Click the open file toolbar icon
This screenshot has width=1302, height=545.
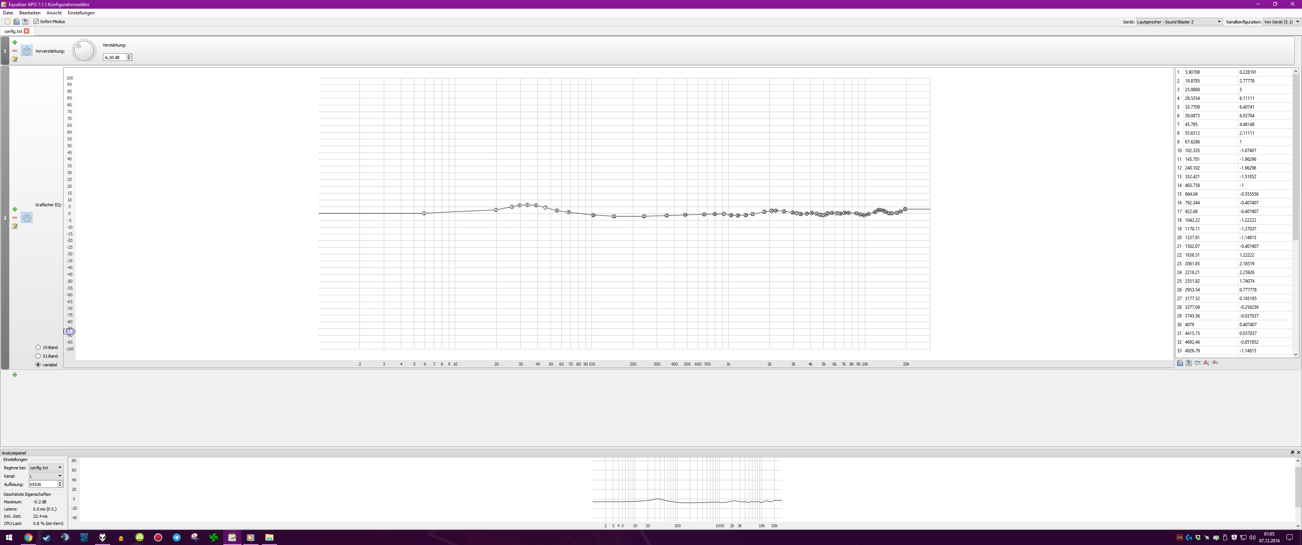coord(16,22)
